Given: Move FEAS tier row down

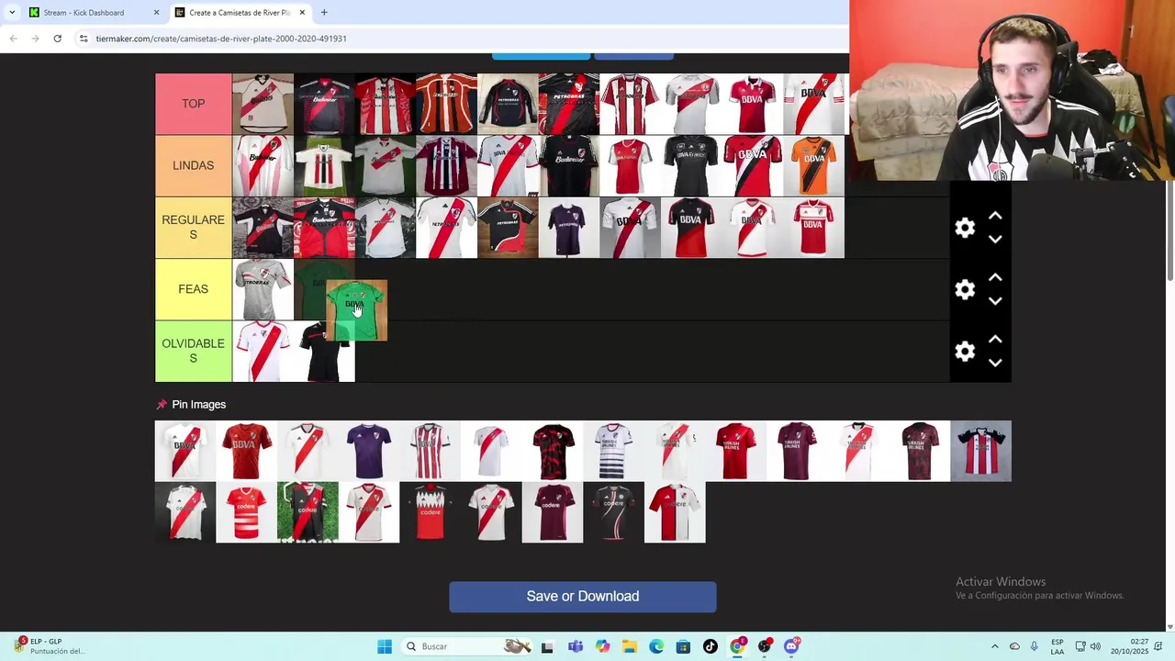Looking at the screenshot, I should (x=995, y=301).
